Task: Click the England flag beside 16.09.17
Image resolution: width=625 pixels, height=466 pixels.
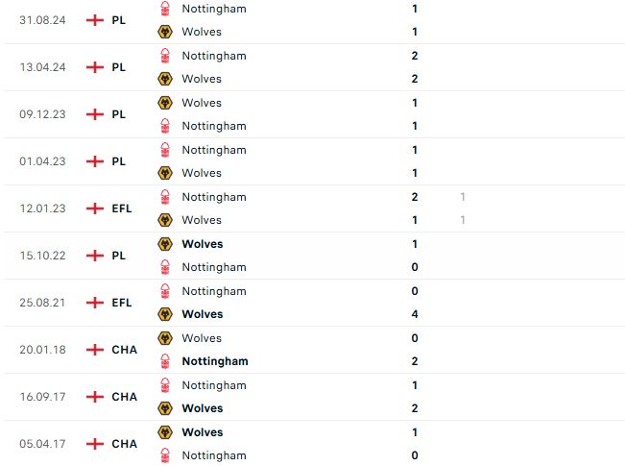Action: point(95,397)
